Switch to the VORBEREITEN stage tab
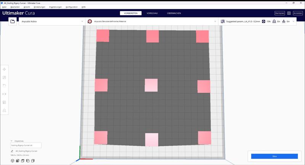 131,13
